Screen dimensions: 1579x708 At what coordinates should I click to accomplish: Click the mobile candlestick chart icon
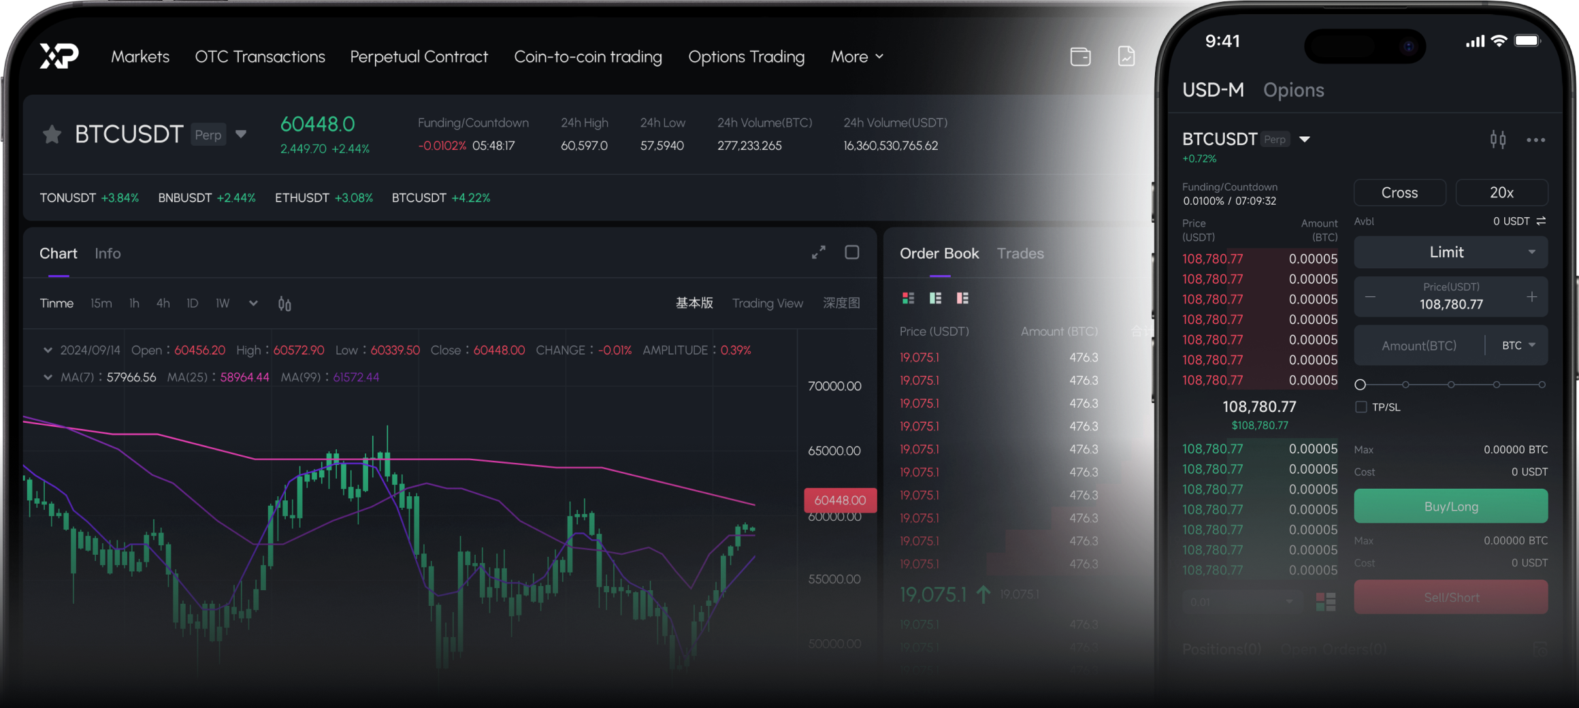click(1497, 140)
